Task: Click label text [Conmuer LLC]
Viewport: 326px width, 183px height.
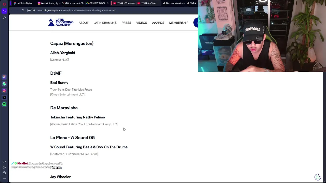Action: point(60,60)
